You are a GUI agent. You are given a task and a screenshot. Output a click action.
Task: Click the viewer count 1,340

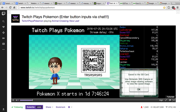145,107
